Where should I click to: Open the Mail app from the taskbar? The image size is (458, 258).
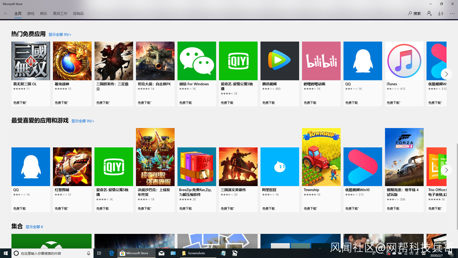coord(162,253)
